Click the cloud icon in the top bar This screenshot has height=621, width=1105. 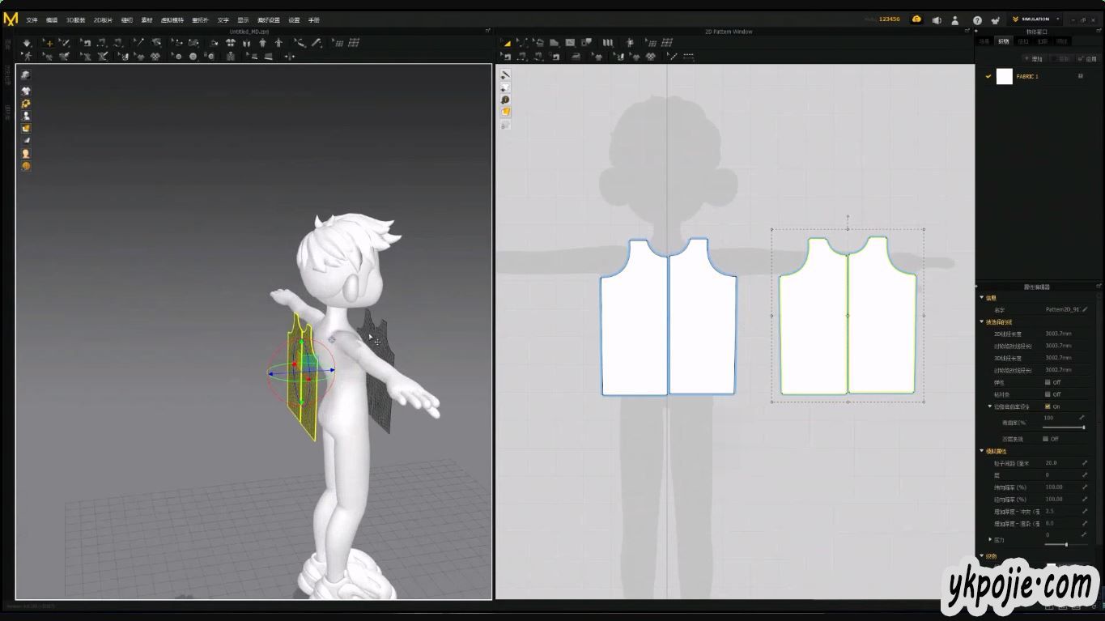pyautogui.click(x=916, y=19)
